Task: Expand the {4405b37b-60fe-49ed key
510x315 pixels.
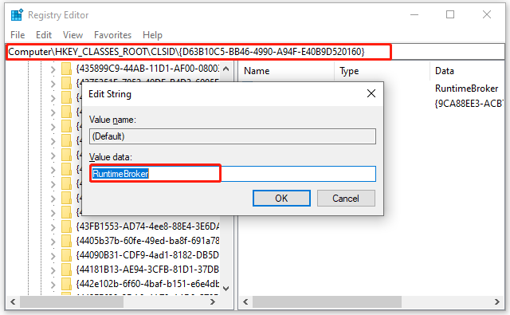Action: pos(53,241)
